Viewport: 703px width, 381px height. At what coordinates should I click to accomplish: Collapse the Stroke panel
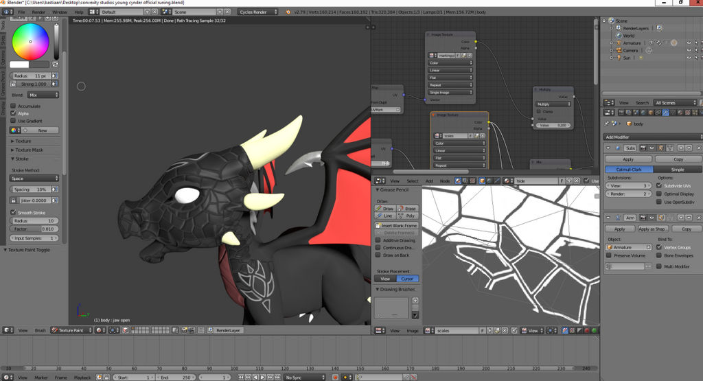pyautogui.click(x=19, y=159)
